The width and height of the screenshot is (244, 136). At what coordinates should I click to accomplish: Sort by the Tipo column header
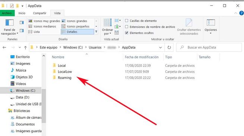168,57
